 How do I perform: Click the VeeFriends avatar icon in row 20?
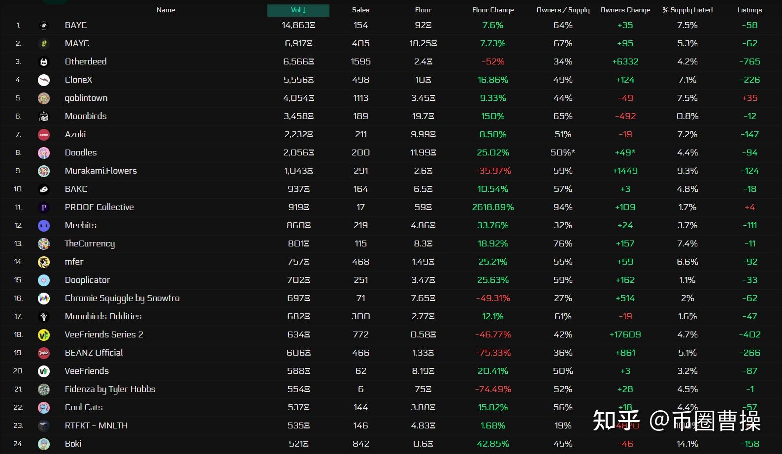point(44,371)
